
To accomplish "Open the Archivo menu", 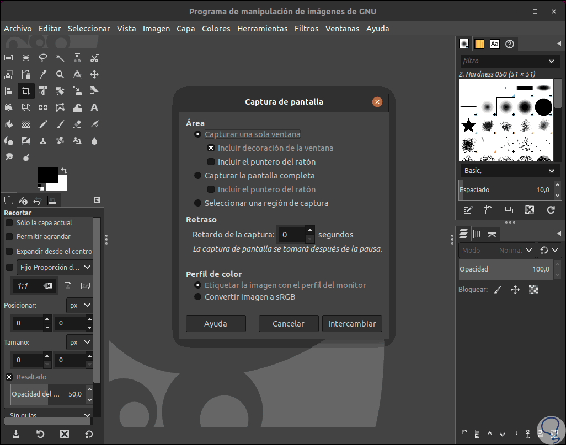I will (x=18, y=29).
